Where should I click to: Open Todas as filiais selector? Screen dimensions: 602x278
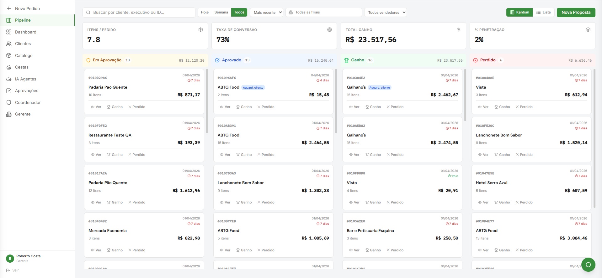pos(323,12)
